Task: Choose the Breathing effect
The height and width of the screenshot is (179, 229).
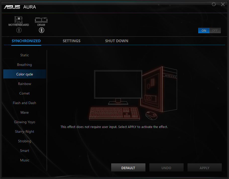Action: 25,65
